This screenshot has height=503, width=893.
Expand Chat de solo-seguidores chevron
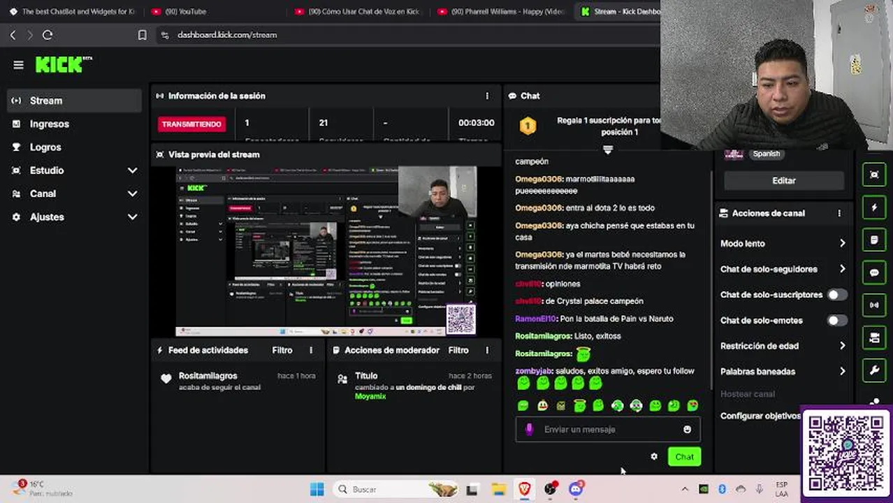click(842, 269)
